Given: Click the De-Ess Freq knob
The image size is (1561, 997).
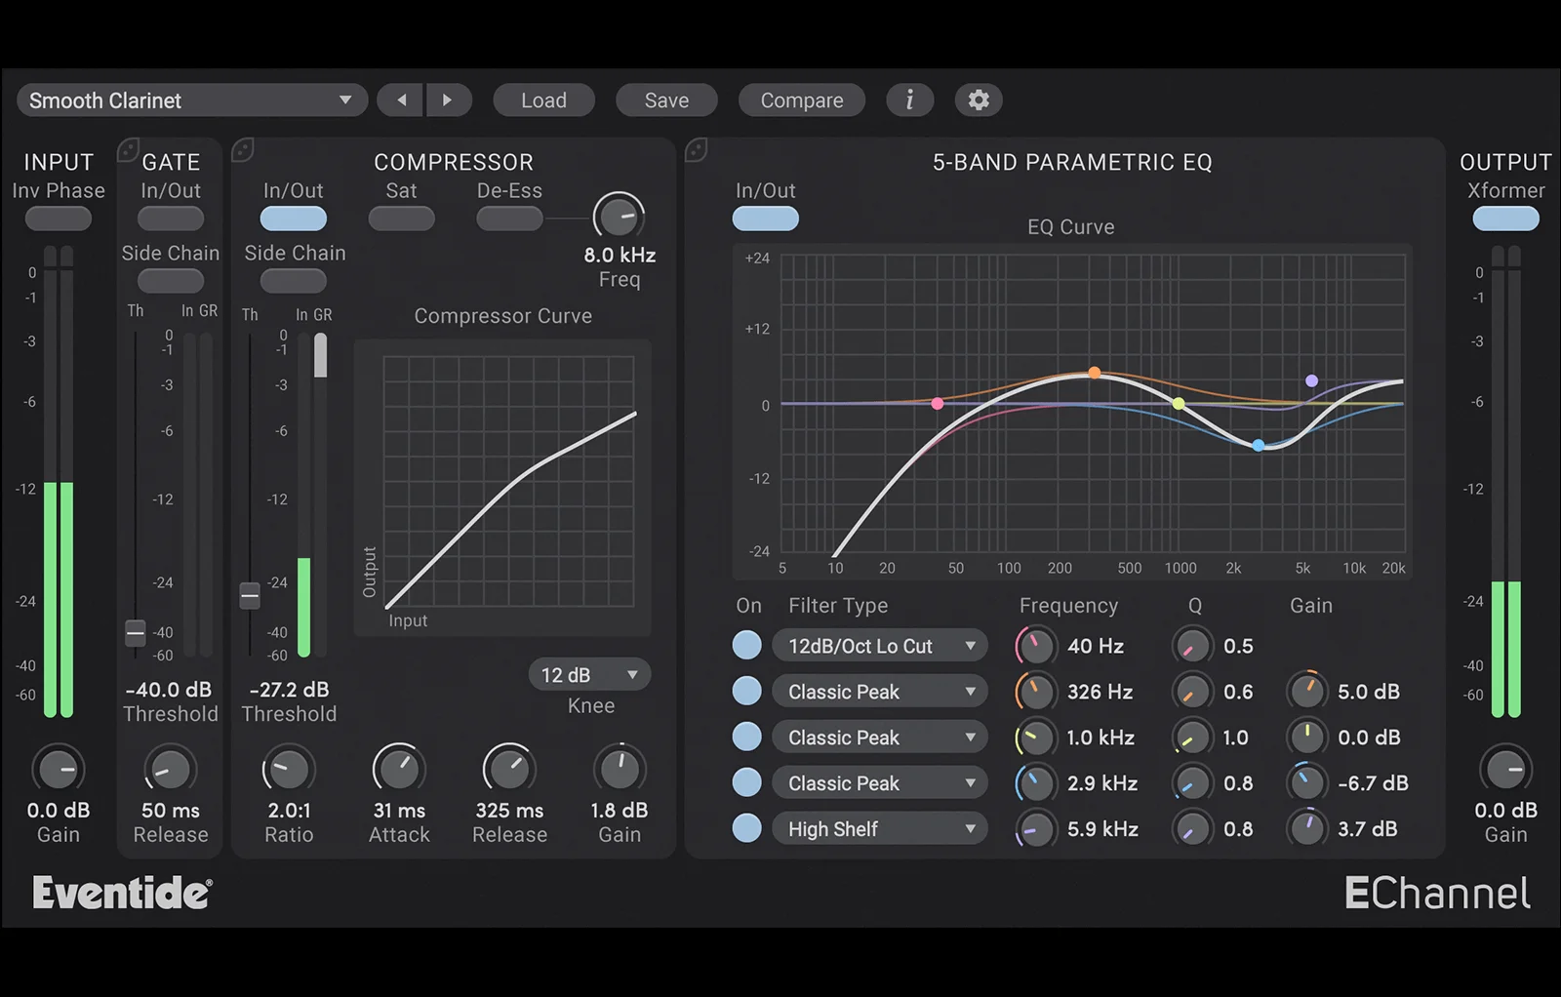Looking at the screenshot, I should 619,217.
